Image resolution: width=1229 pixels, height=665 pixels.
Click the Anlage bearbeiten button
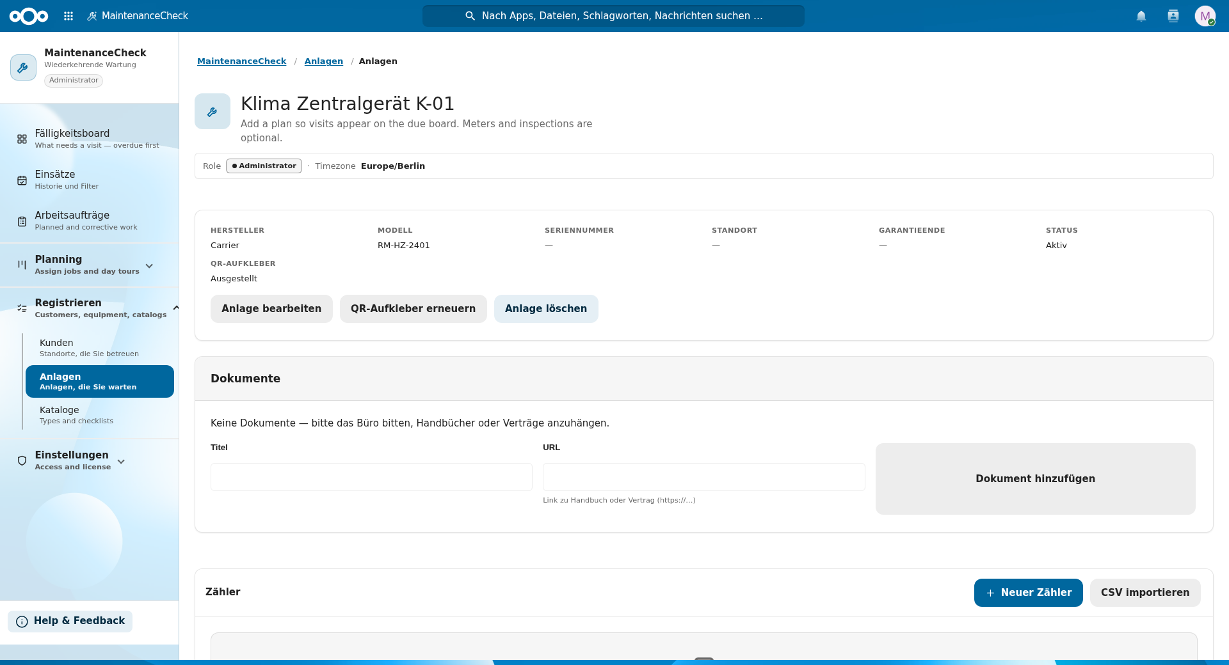point(271,309)
